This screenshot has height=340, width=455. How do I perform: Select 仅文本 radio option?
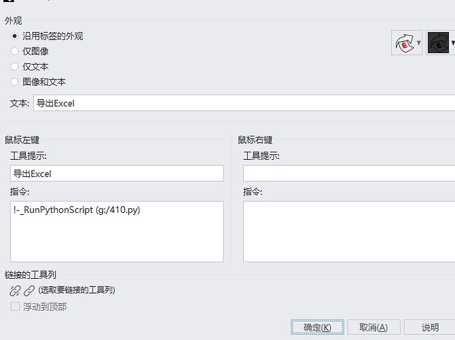click(x=14, y=67)
